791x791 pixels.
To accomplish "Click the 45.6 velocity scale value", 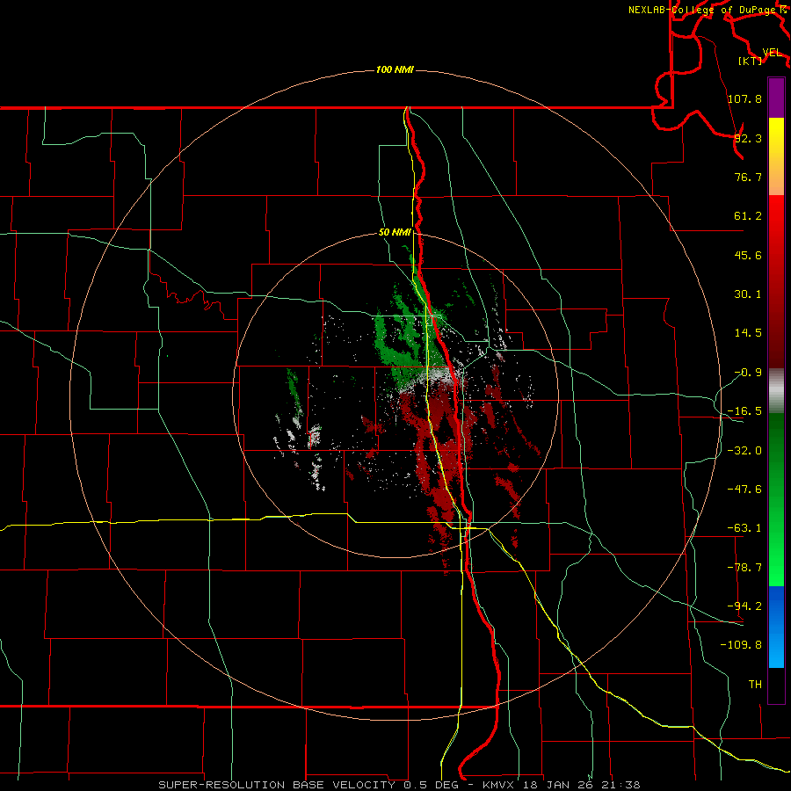I will (x=748, y=255).
